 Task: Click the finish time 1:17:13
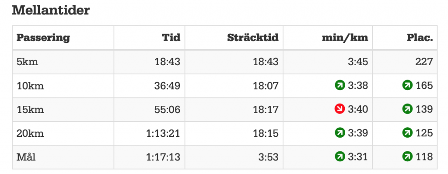coord(163,157)
